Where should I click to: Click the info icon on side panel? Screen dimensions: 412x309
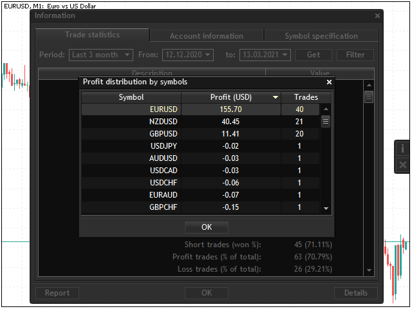pos(402,149)
